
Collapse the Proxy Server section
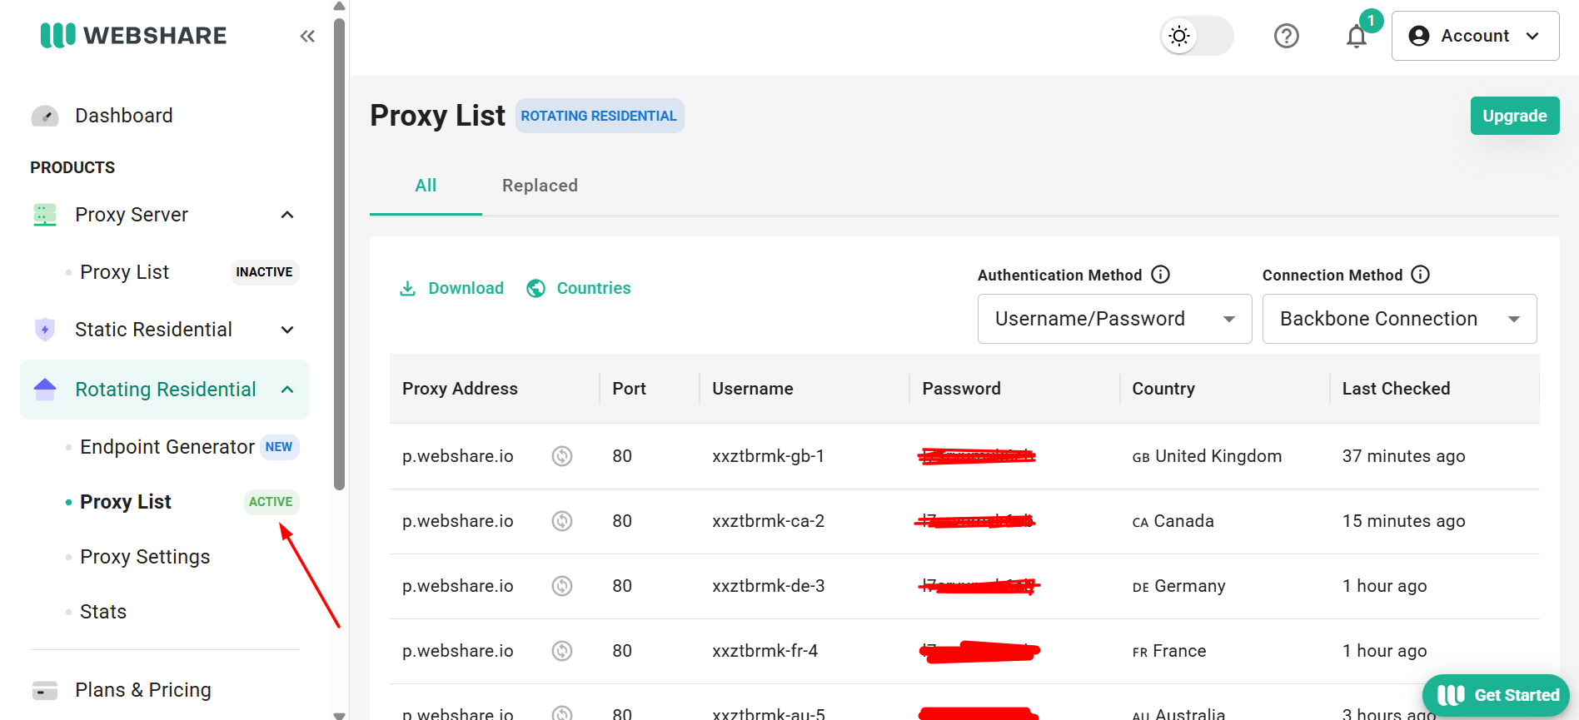287,215
